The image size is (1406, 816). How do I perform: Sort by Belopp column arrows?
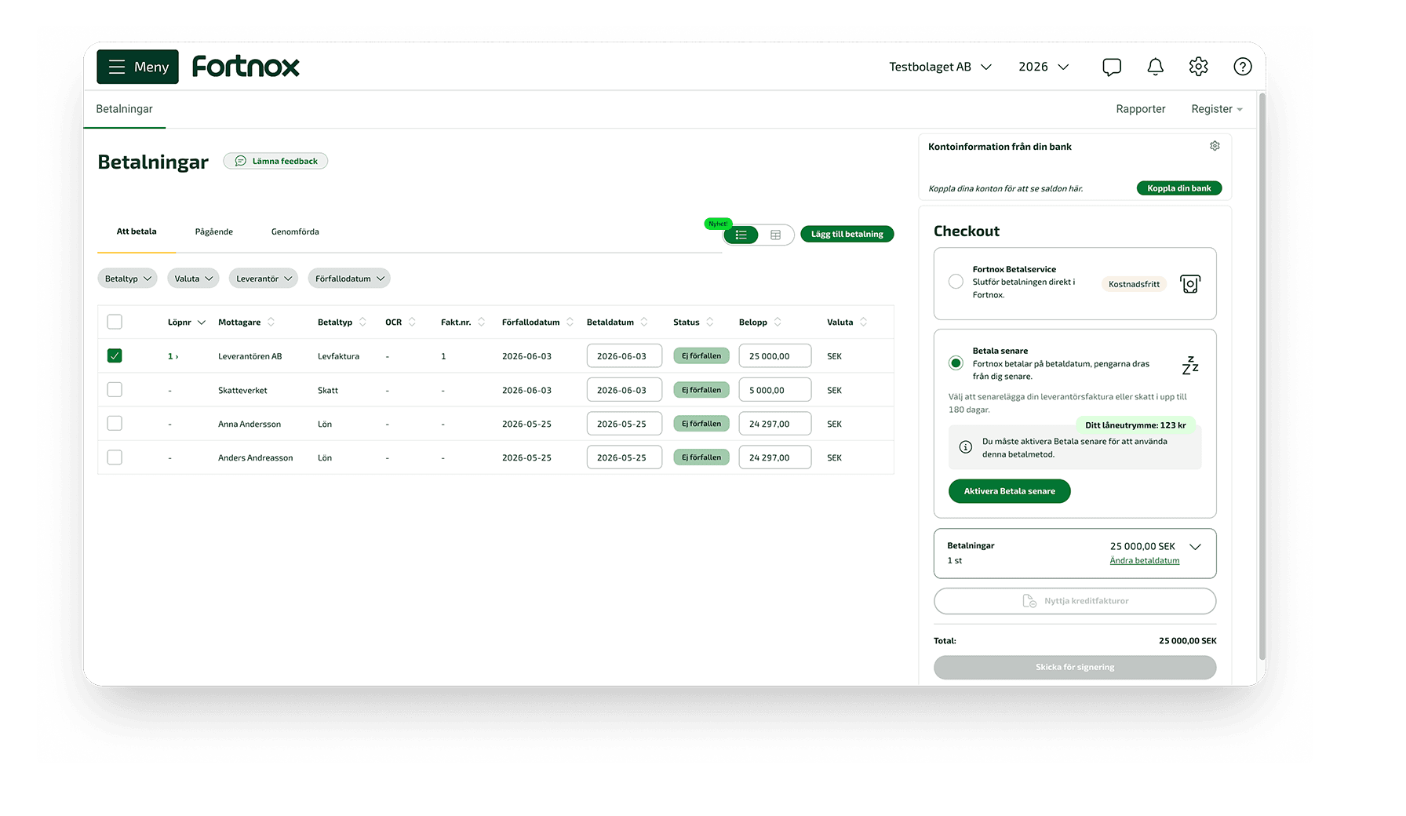(778, 322)
